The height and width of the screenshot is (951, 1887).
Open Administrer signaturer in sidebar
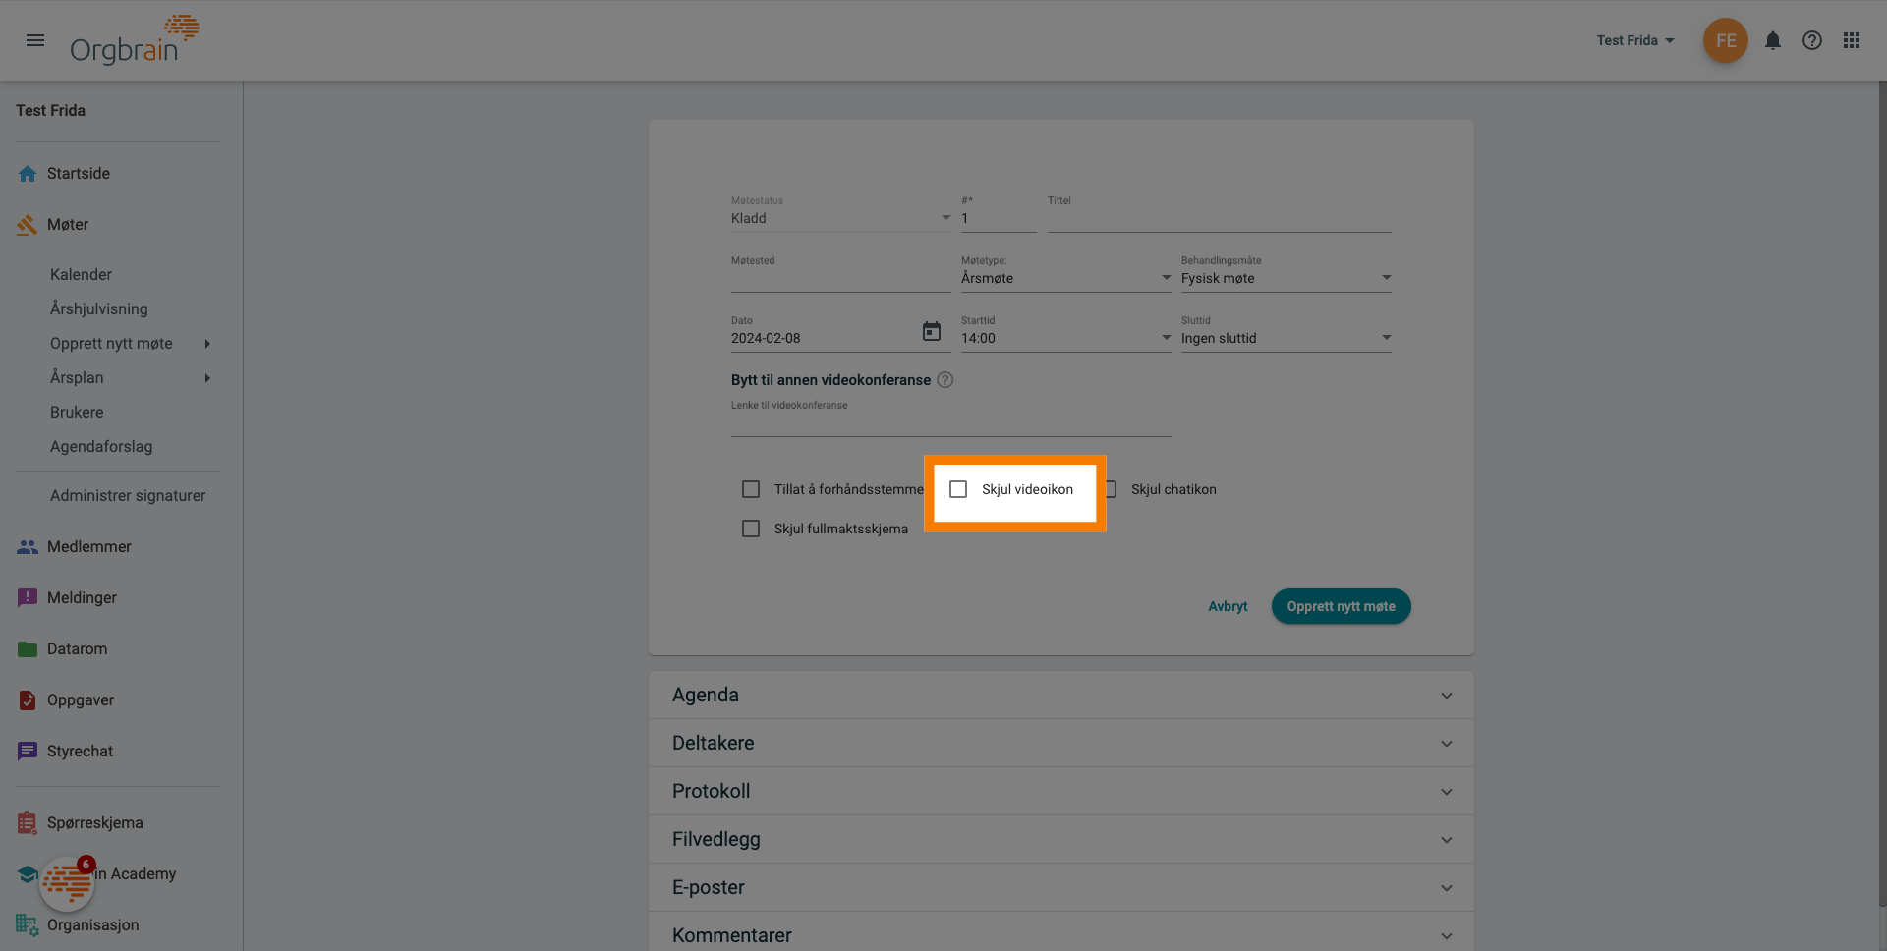tap(128, 496)
